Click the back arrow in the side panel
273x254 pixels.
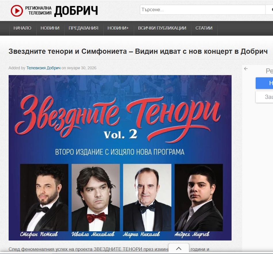click(x=246, y=68)
